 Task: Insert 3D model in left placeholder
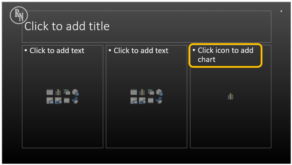click(x=75, y=92)
